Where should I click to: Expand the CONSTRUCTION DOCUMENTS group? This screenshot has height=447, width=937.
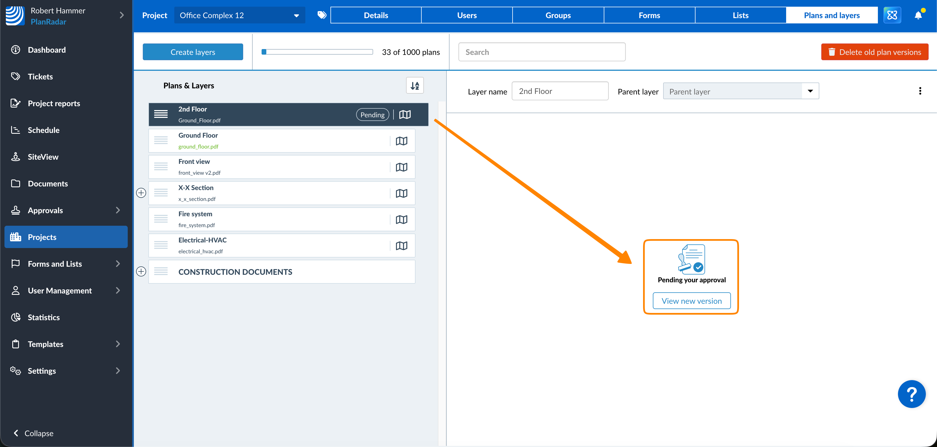click(141, 271)
